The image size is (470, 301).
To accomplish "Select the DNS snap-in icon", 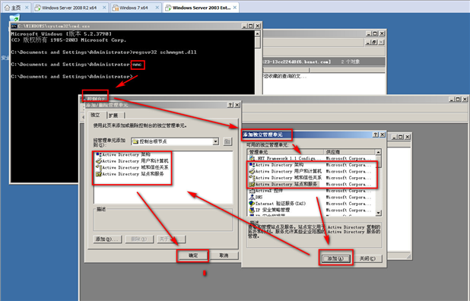I will [x=252, y=197].
